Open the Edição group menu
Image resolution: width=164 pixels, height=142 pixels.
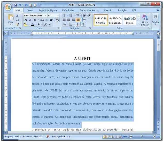155,20
